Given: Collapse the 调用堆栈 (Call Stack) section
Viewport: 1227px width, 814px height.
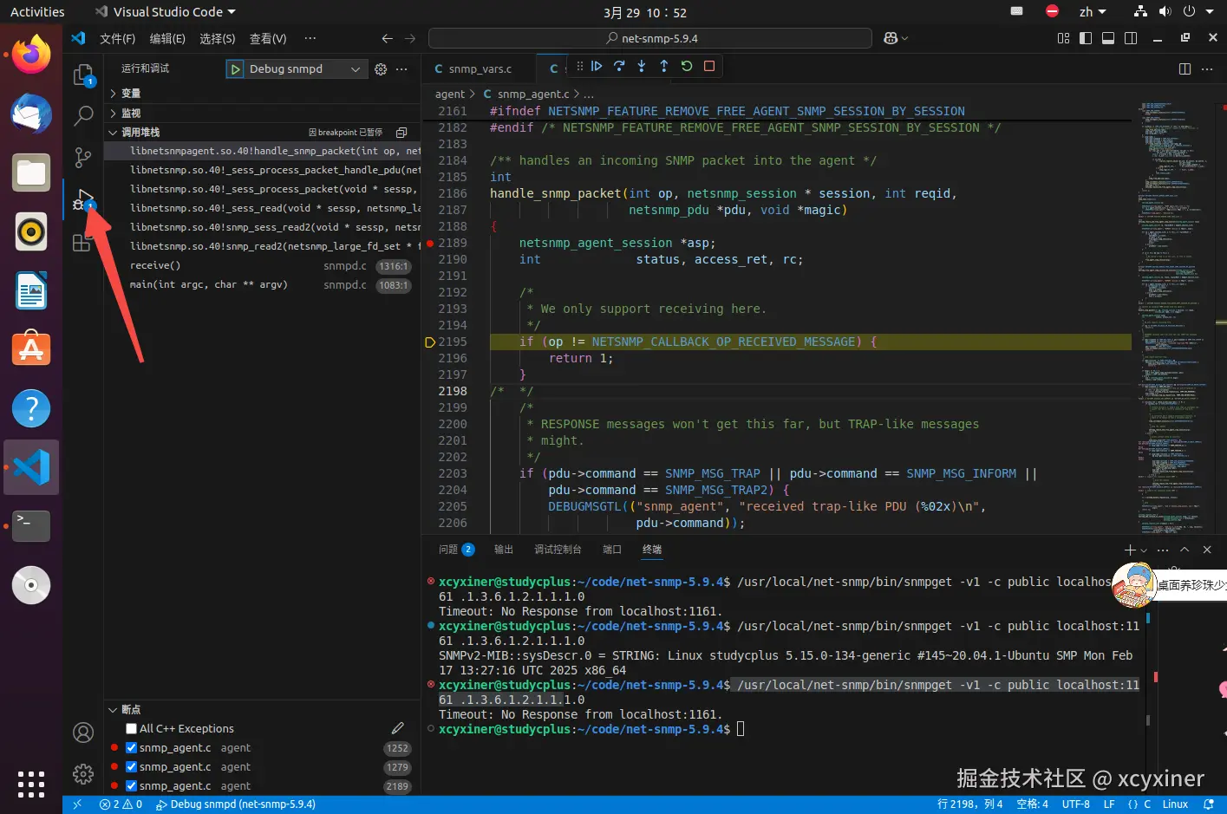Looking at the screenshot, I should 140,133.
